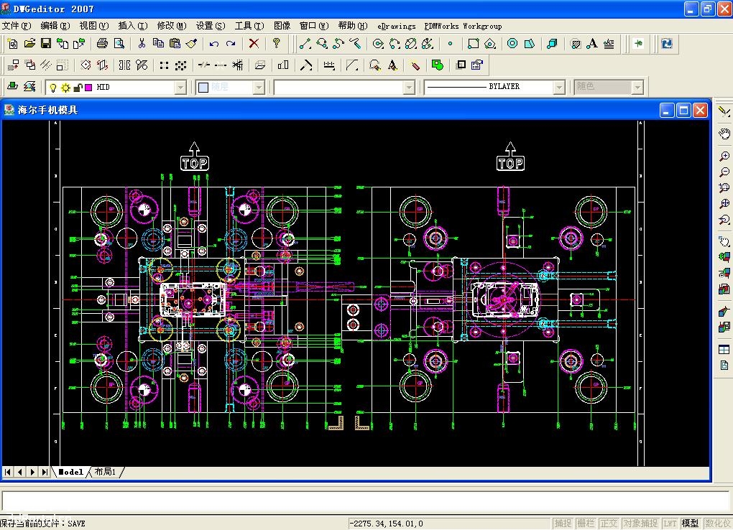Click the 捕捉 snap status button
733x530 pixels.
point(563,524)
